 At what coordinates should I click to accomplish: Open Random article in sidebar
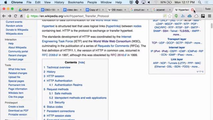(x=14, y=26)
